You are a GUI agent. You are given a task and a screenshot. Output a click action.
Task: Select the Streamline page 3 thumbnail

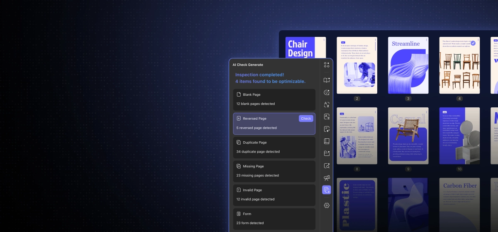tap(408, 65)
